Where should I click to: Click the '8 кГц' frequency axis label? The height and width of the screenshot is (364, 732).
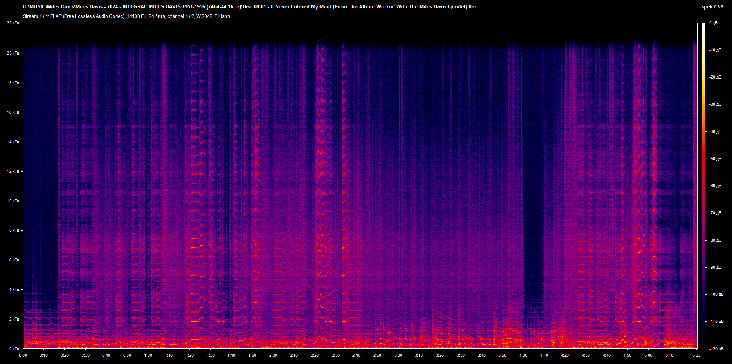(x=14, y=230)
